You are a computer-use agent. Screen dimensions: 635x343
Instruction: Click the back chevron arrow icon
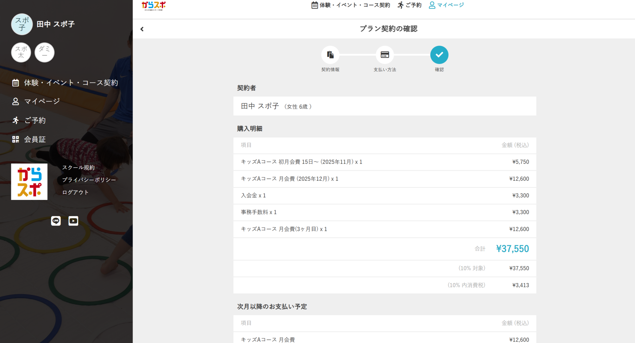[x=142, y=29]
